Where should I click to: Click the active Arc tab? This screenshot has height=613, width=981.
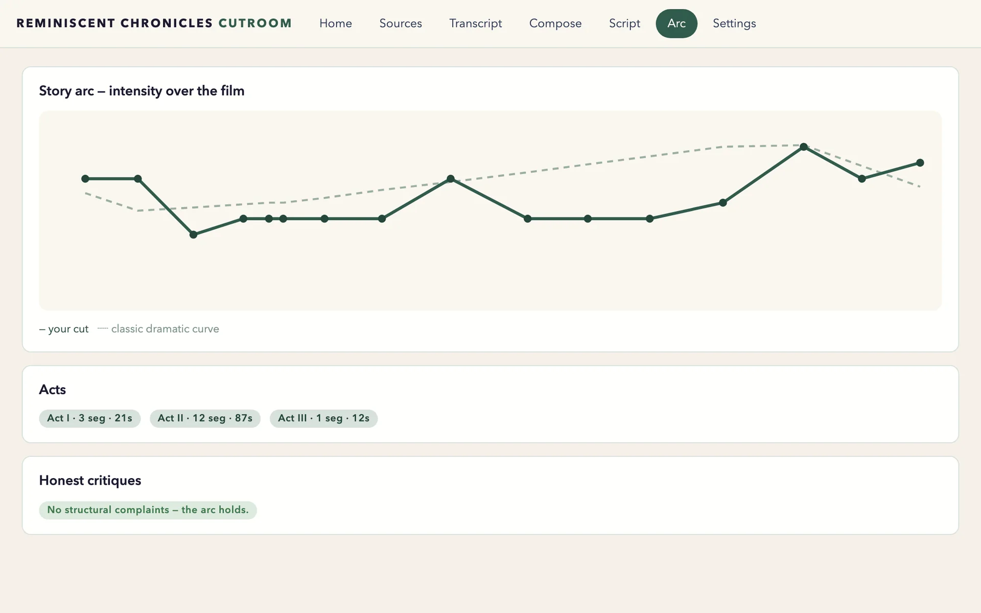(x=676, y=23)
